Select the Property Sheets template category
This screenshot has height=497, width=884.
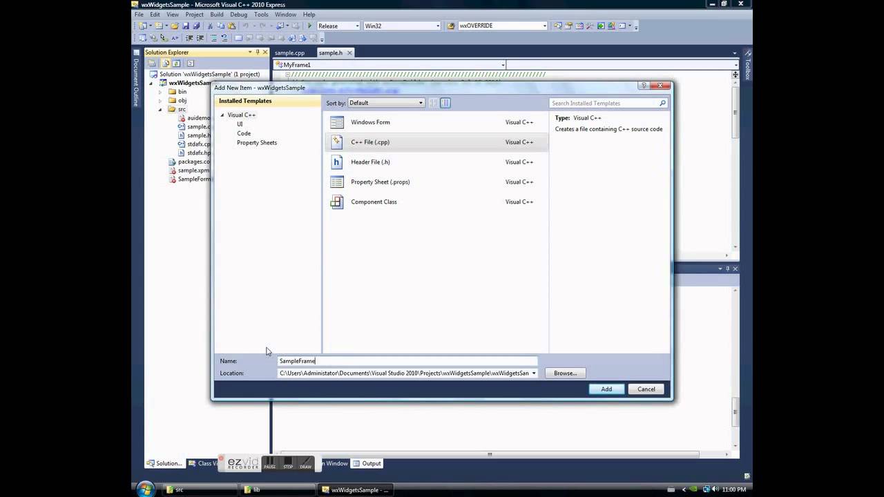point(257,143)
